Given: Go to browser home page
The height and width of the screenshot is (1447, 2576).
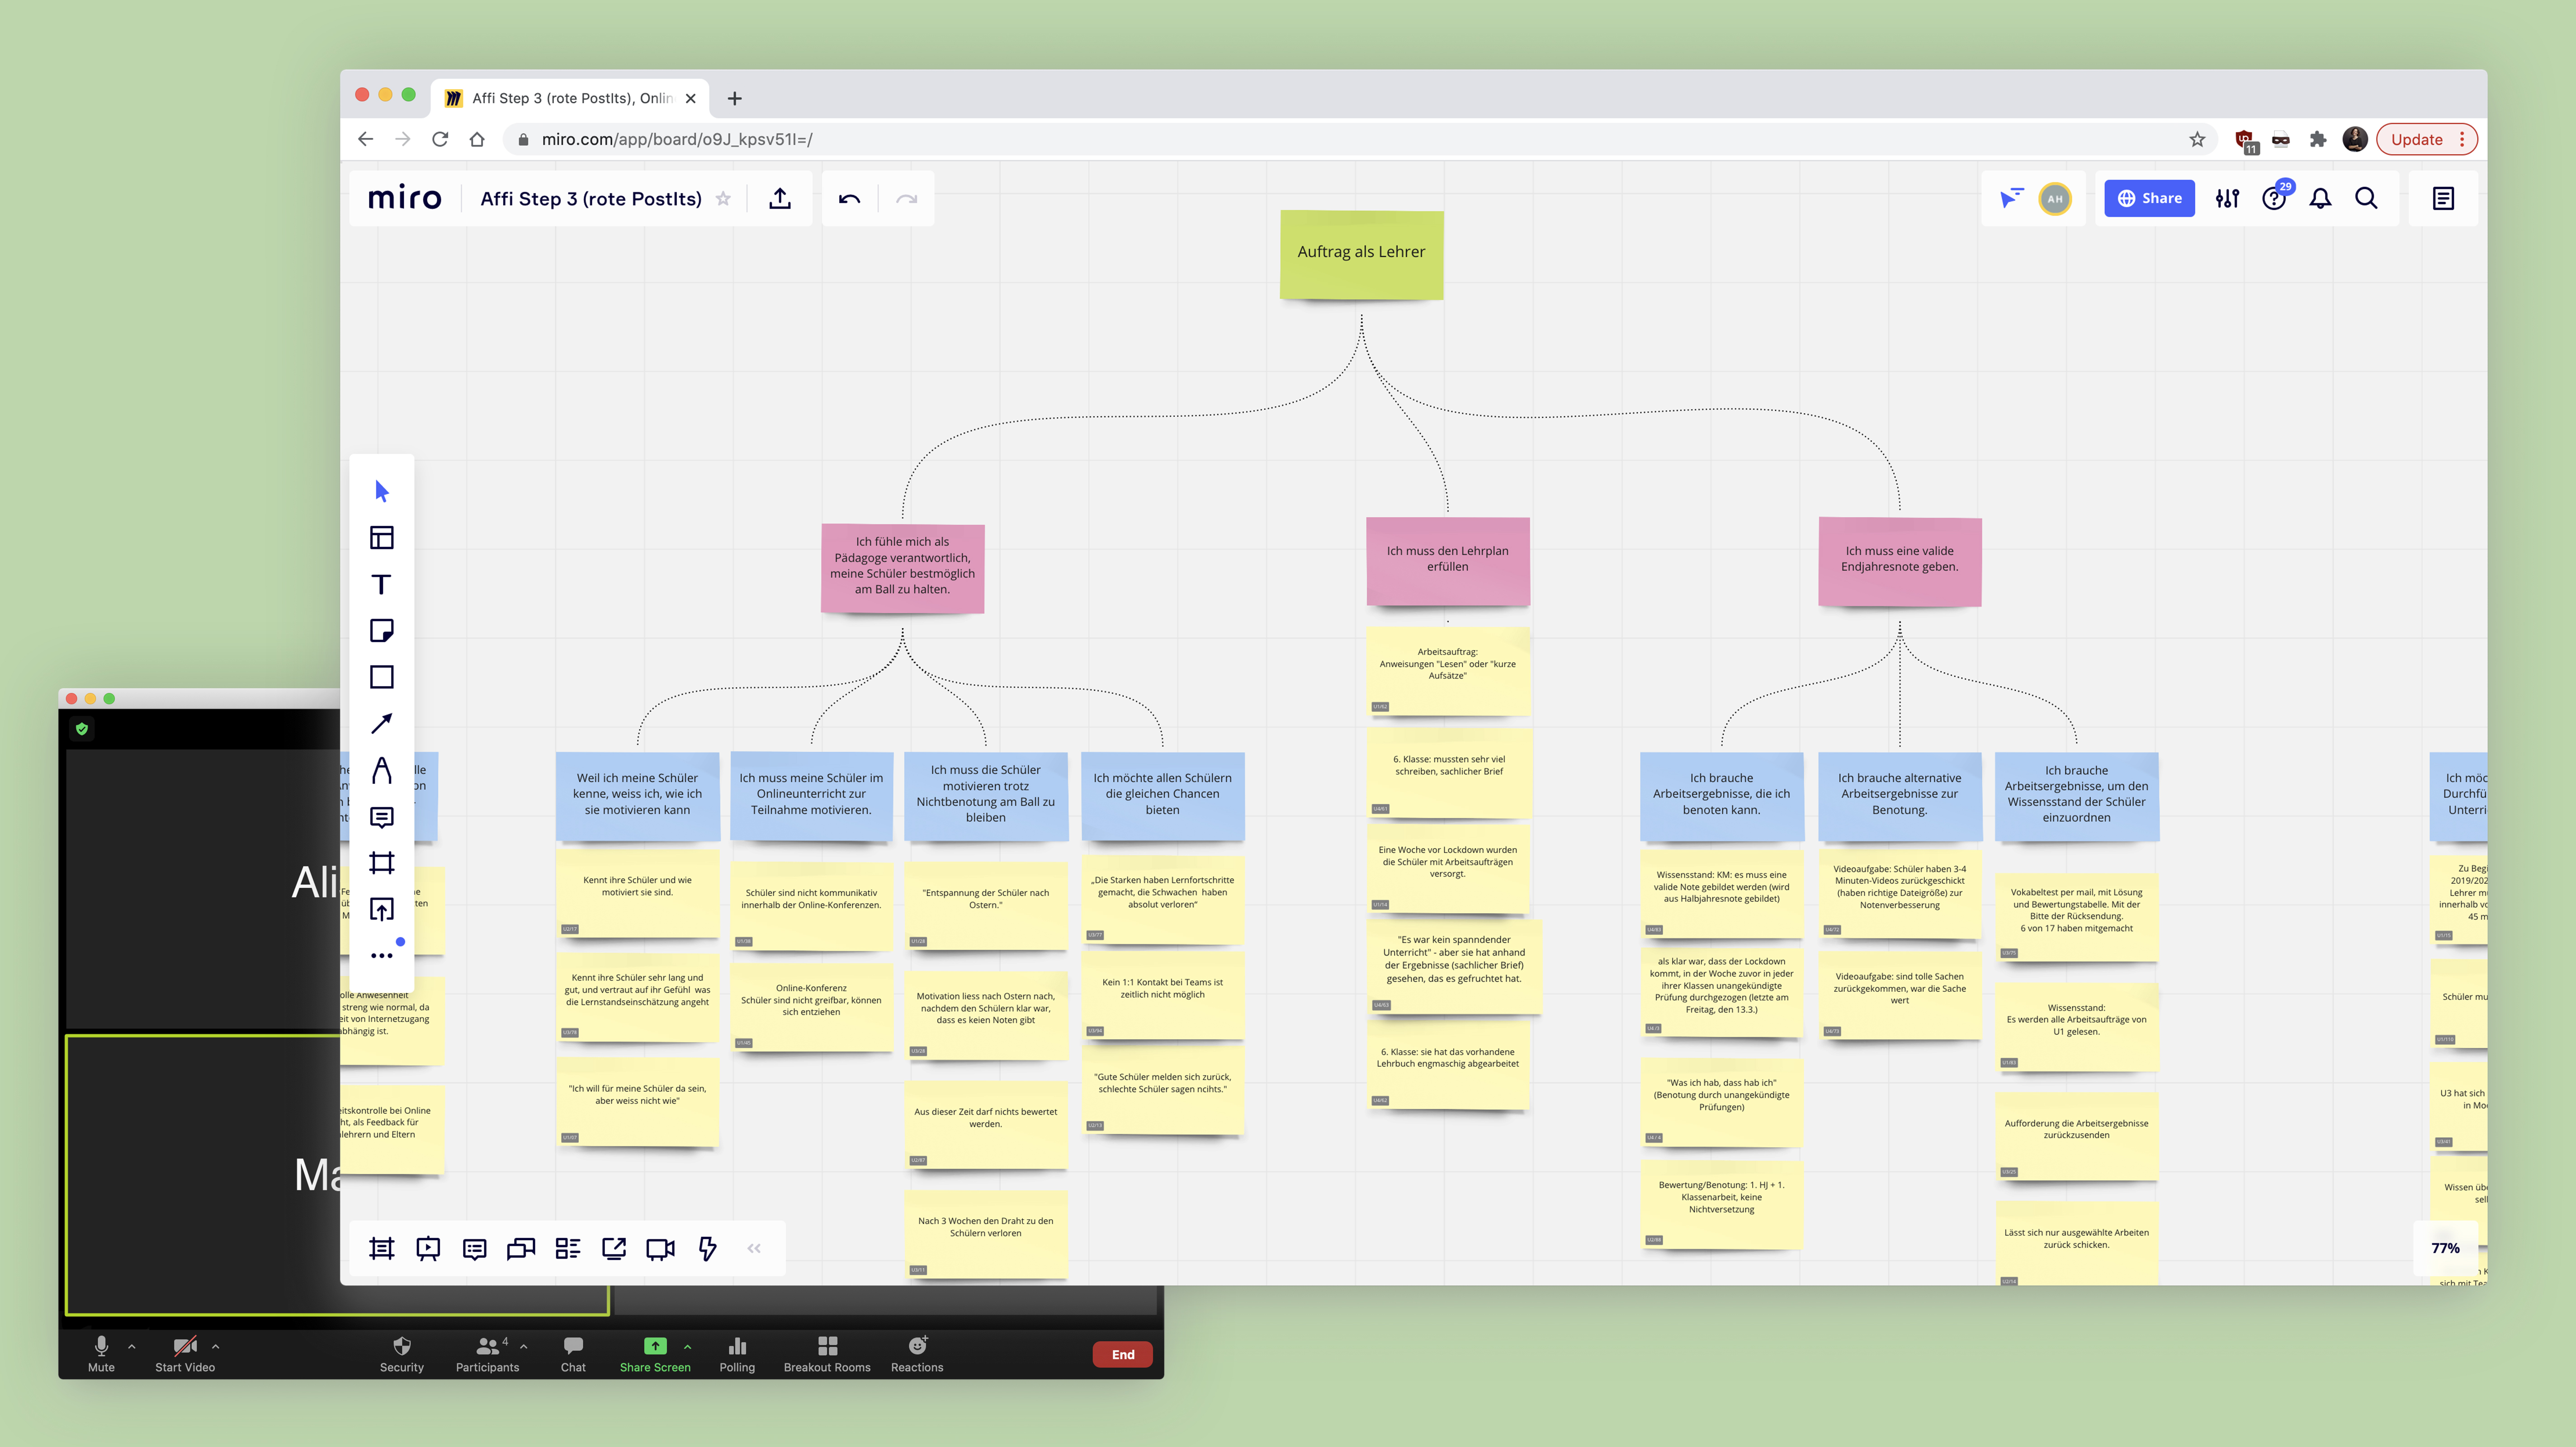Looking at the screenshot, I should tap(477, 139).
